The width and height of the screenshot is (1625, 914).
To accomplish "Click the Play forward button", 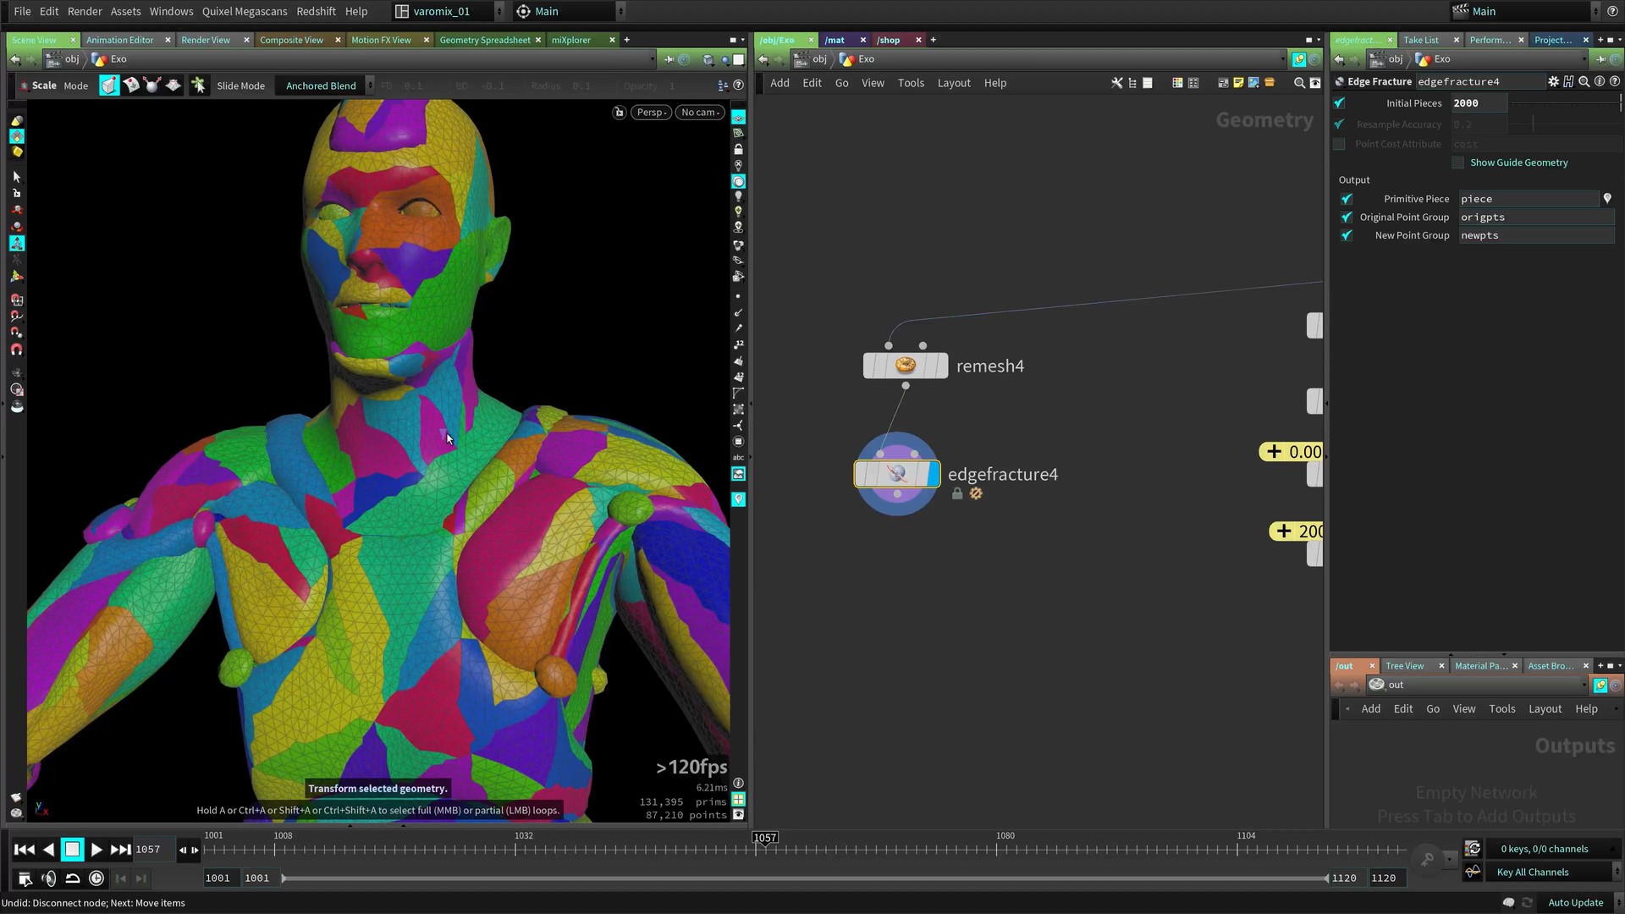I will [x=96, y=850].
